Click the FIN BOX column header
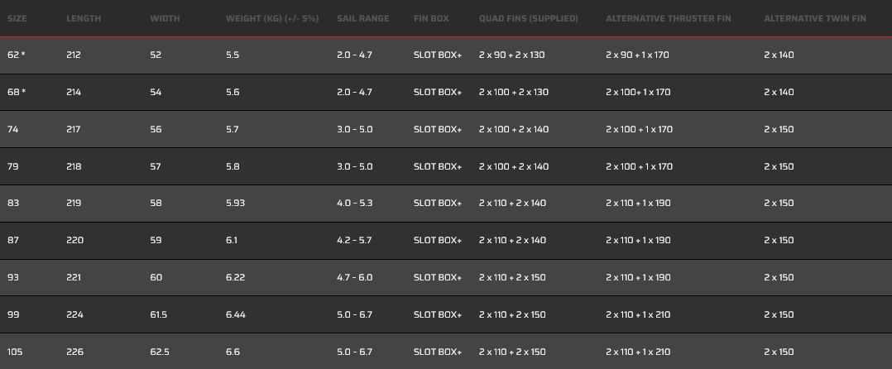892x369 pixels. (432, 18)
